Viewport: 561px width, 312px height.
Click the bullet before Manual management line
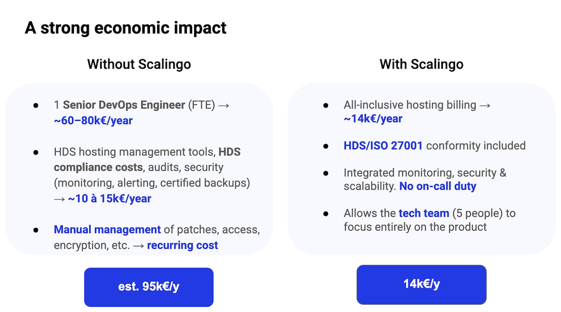pyautogui.click(x=36, y=230)
